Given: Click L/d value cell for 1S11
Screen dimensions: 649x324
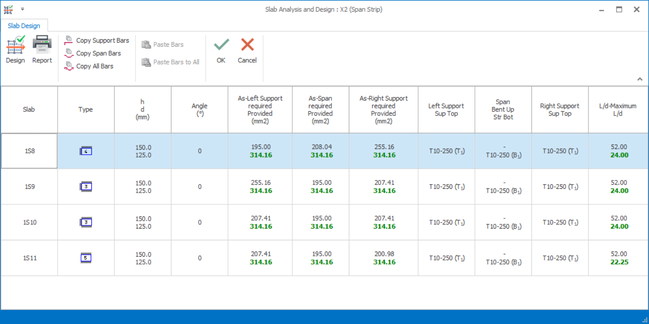Looking at the screenshot, I should [x=619, y=258].
